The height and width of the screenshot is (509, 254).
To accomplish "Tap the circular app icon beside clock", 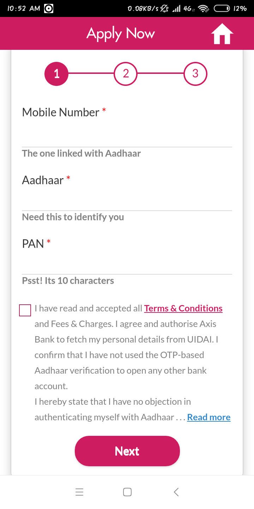I will 49,8.
